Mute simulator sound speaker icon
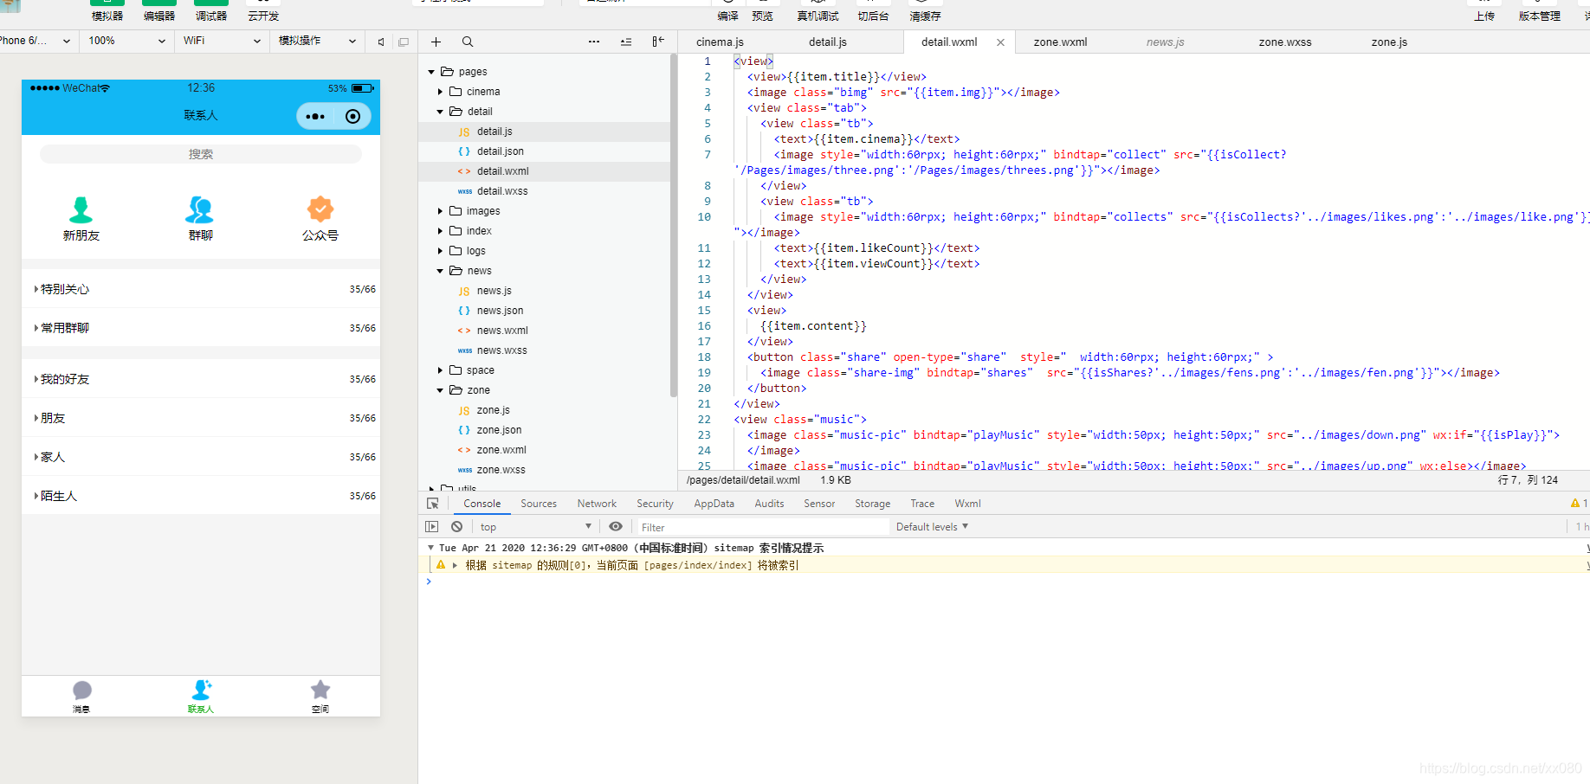This screenshot has width=1590, height=784. pos(381,42)
